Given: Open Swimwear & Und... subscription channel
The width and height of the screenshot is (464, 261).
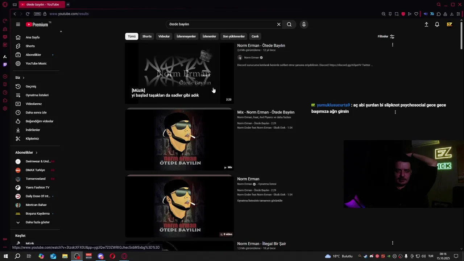Looking at the screenshot, I should (36, 161).
